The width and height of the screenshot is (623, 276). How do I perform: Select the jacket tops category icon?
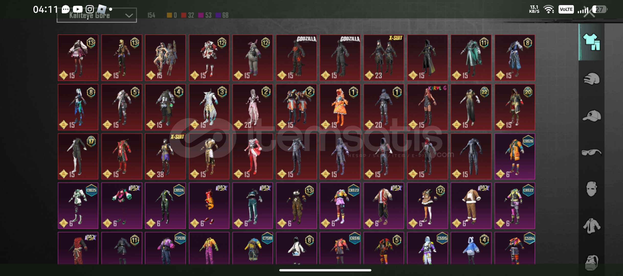click(x=591, y=226)
